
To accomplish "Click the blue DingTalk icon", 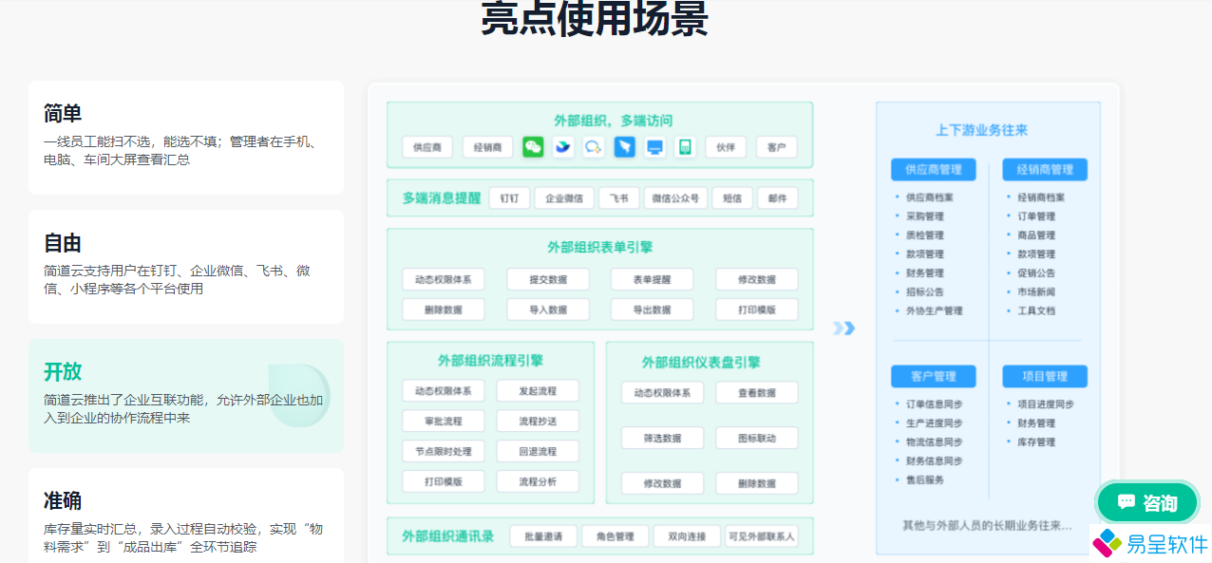I will pyautogui.click(x=624, y=147).
